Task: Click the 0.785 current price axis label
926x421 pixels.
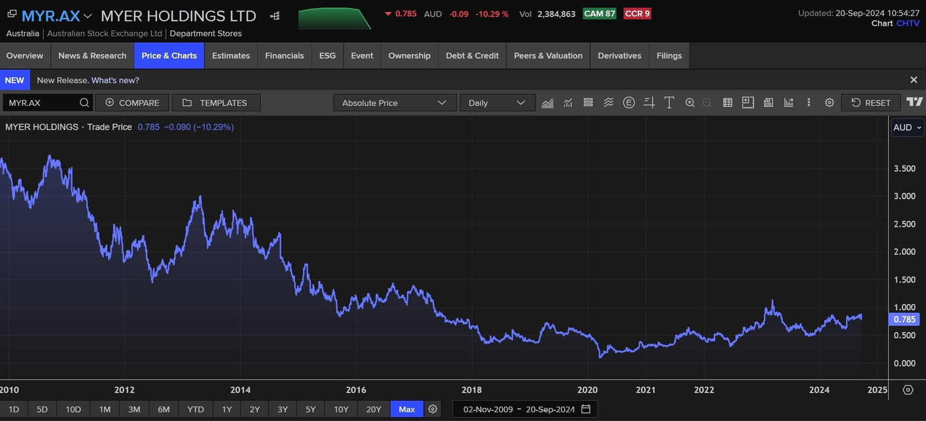Action: click(904, 319)
